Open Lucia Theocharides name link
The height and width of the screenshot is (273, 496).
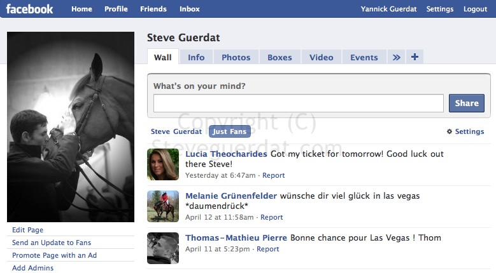coord(226,154)
